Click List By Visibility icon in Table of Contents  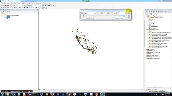5,12
